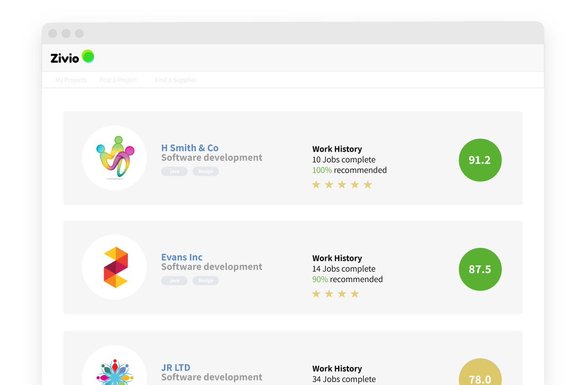Open JR LTD company logo

point(114,365)
